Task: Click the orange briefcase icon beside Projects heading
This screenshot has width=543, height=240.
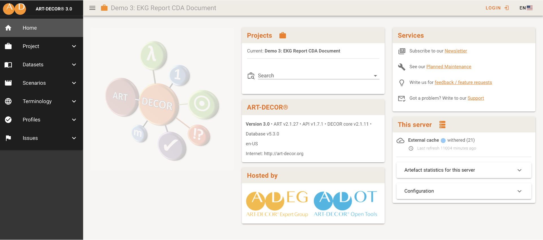Action: click(x=283, y=35)
